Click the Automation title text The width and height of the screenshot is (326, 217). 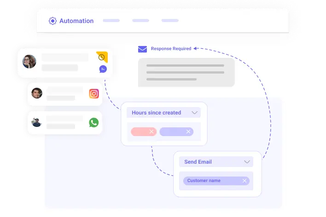76,21
